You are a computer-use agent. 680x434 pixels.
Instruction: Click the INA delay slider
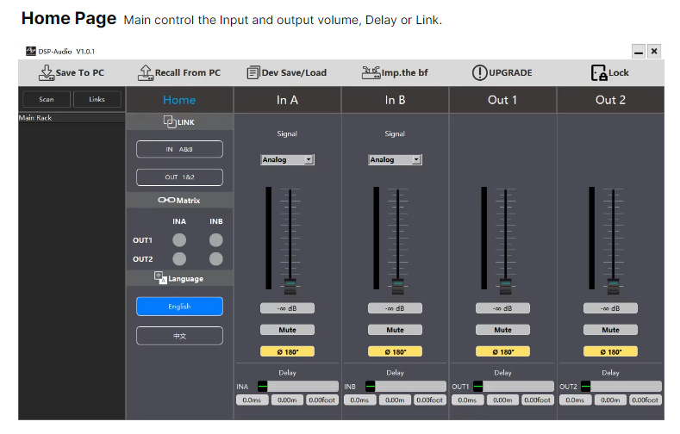[x=297, y=386]
